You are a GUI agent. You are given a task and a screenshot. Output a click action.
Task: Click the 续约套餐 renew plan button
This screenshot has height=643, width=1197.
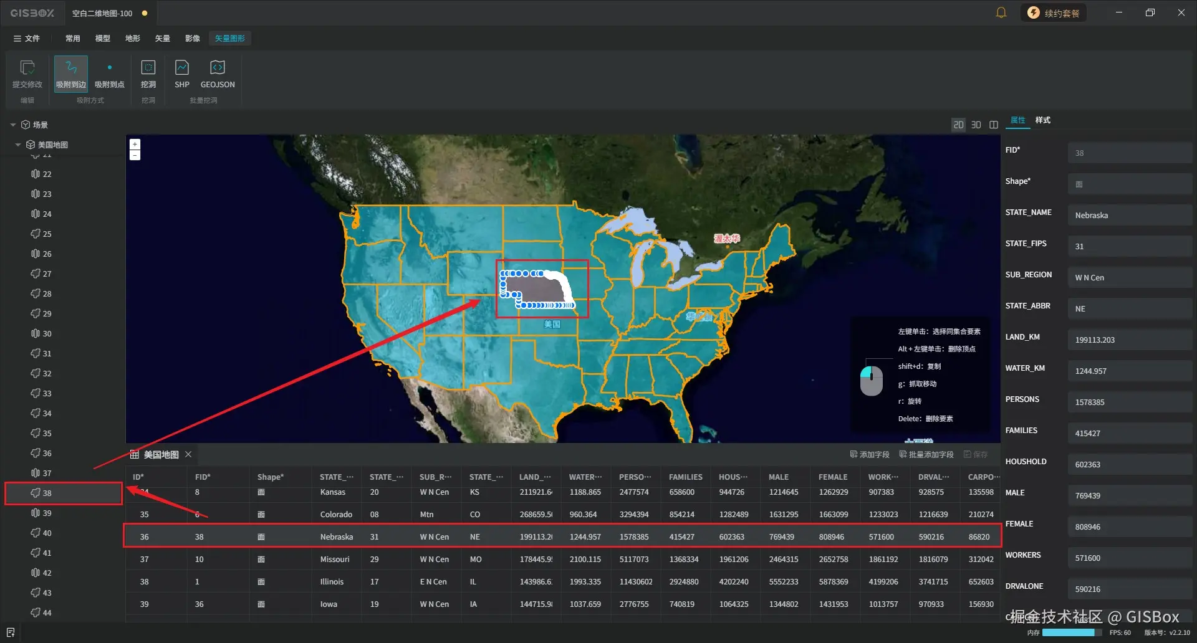[1054, 13]
